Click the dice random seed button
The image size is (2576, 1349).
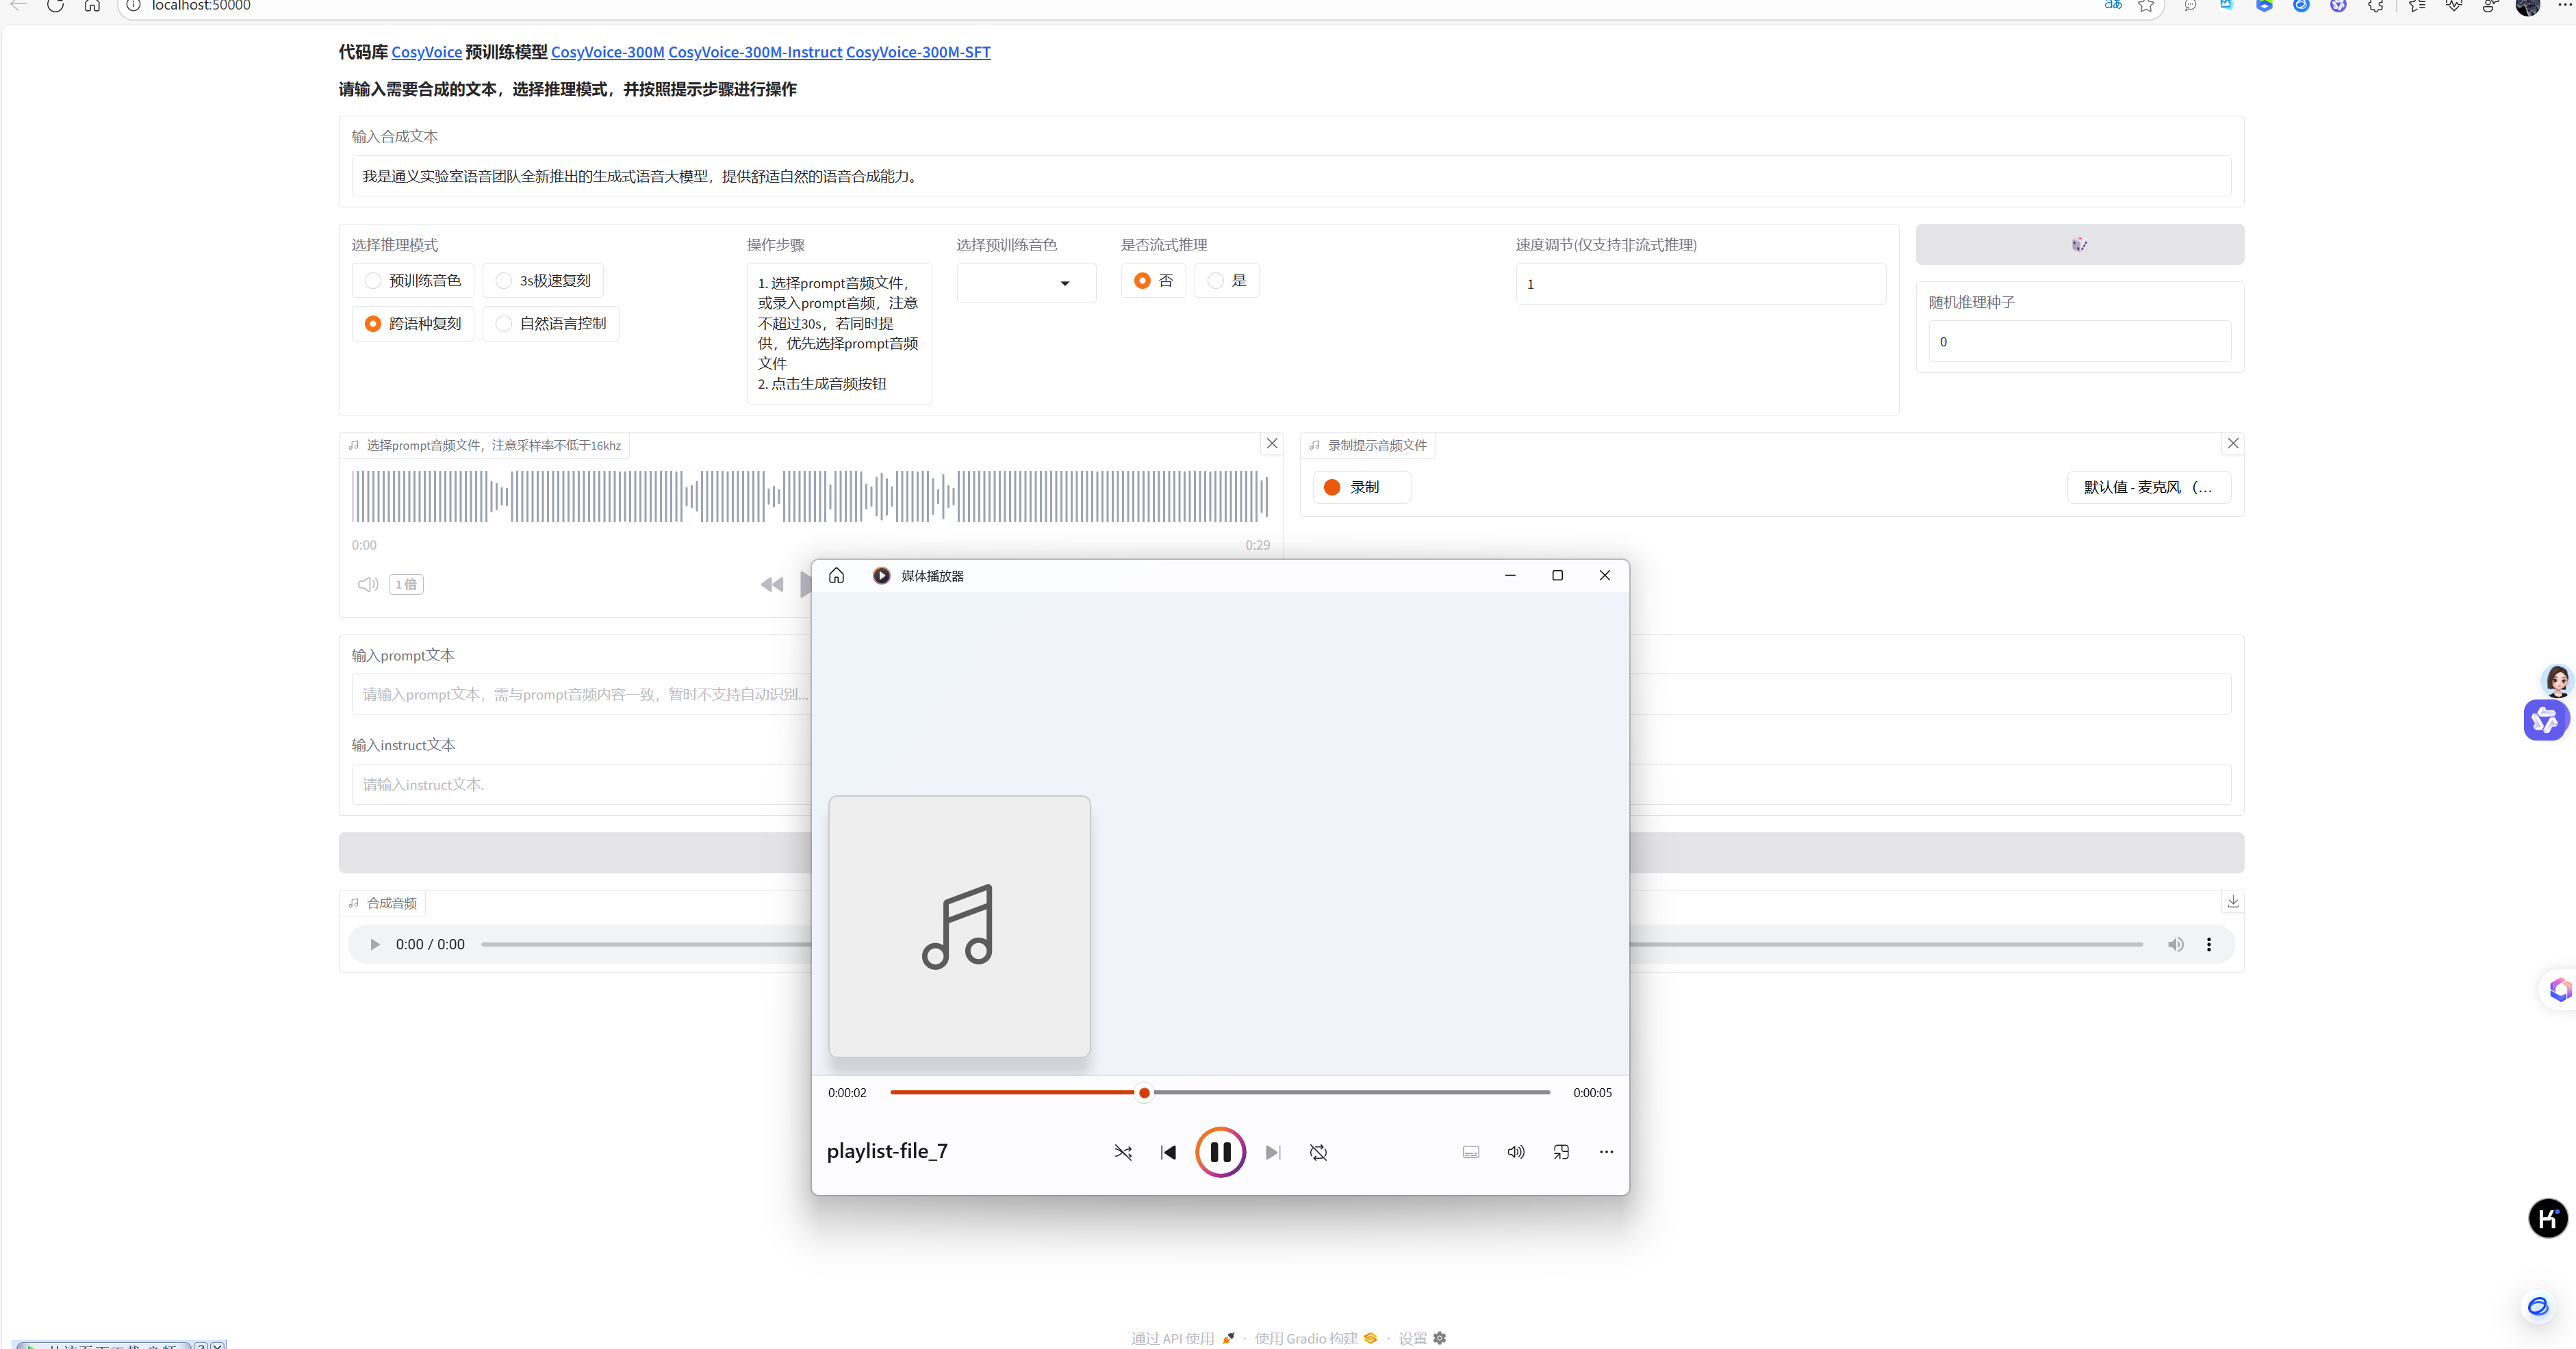(2079, 245)
